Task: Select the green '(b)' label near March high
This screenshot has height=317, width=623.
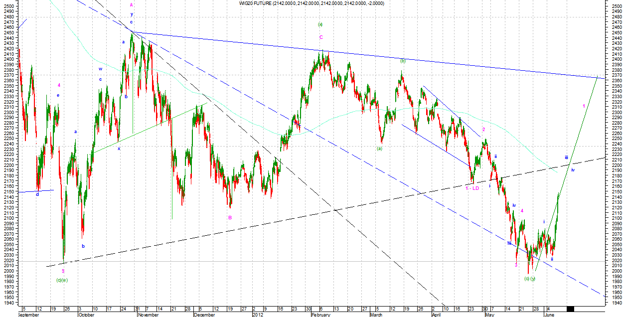Action: pyautogui.click(x=403, y=61)
